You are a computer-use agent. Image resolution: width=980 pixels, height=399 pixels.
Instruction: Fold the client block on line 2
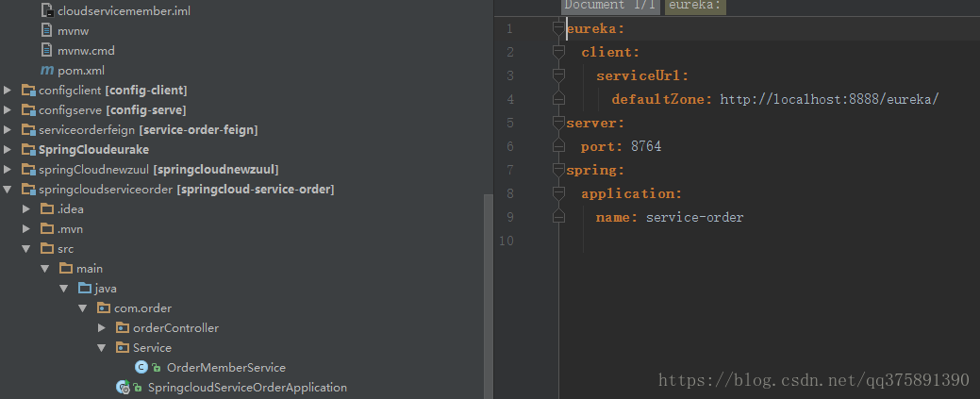[x=558, y=52]
